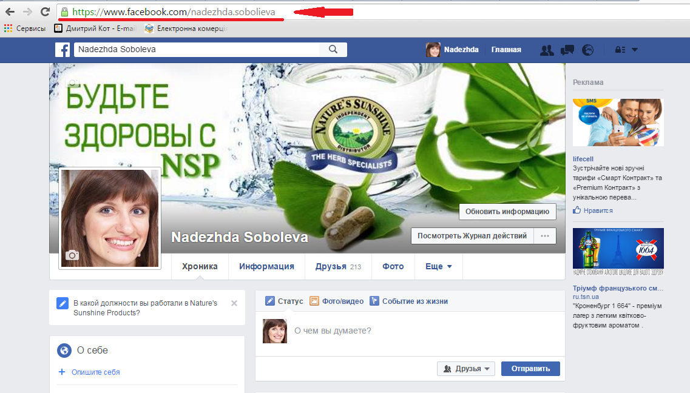Open the ru.tsn.ua link
This screenshot has height=393, width=690.
pyautogui.click(x=586, y=297)
